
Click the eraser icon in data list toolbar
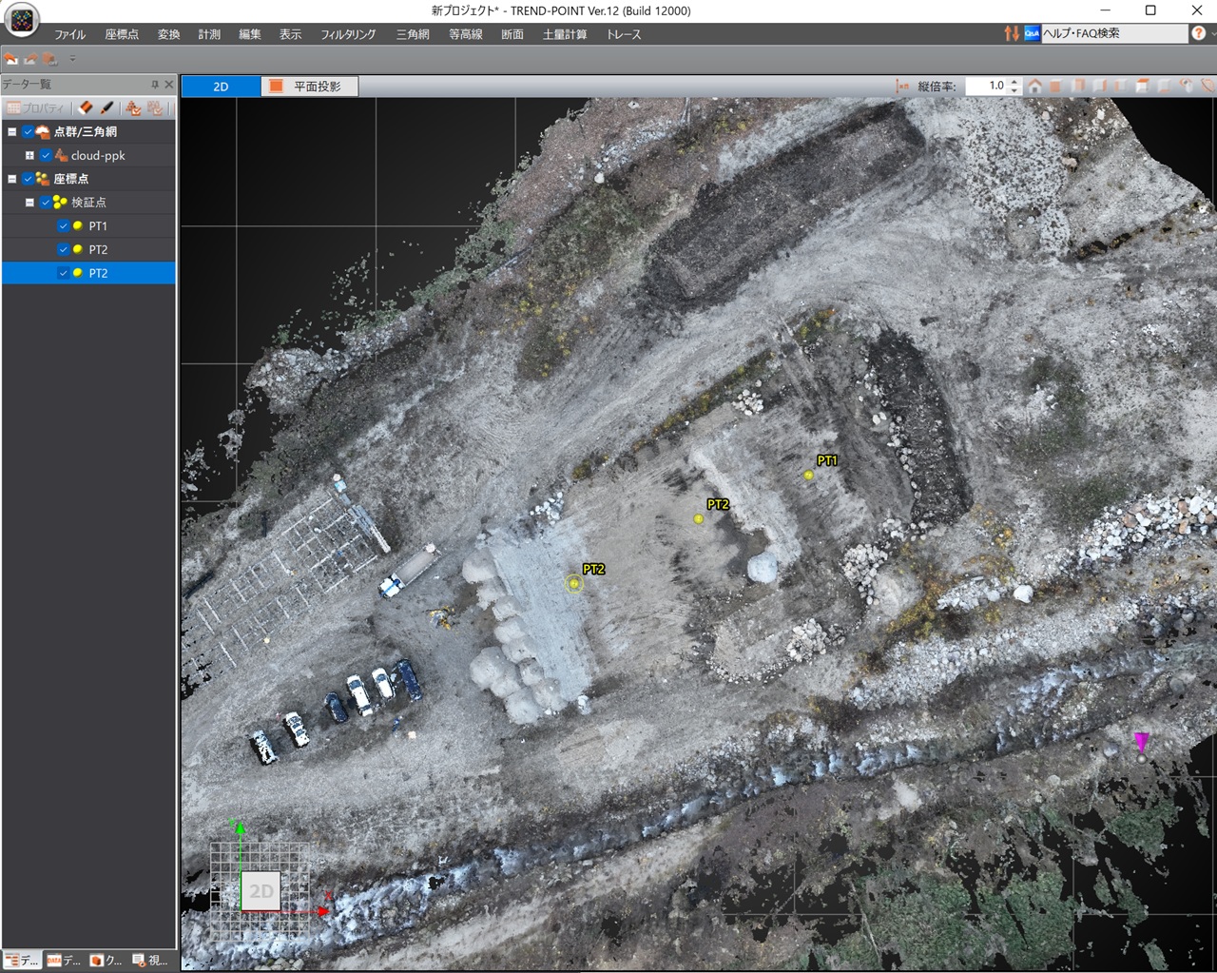click(x=86, y=107)
